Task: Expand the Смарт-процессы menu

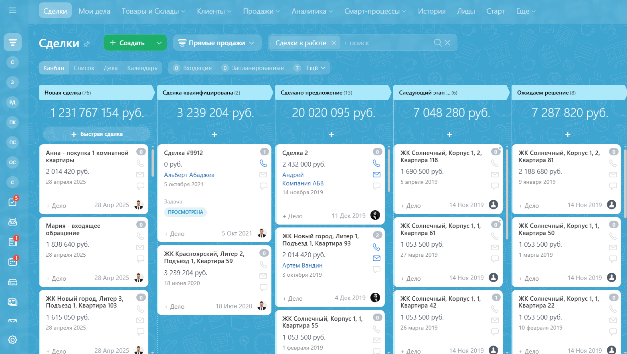Action: (375, 11)
